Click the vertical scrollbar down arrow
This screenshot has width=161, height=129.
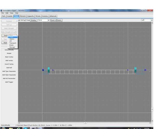tap(152, 121)
